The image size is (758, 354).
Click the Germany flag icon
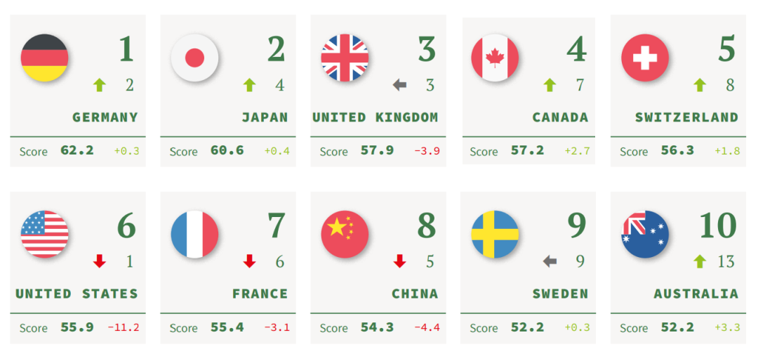(44, 58)
